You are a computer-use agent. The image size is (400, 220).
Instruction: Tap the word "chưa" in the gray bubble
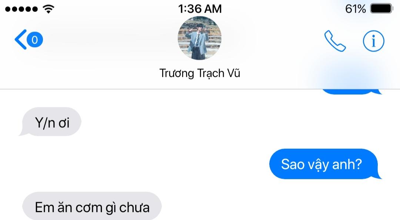(x=134, y=207)
